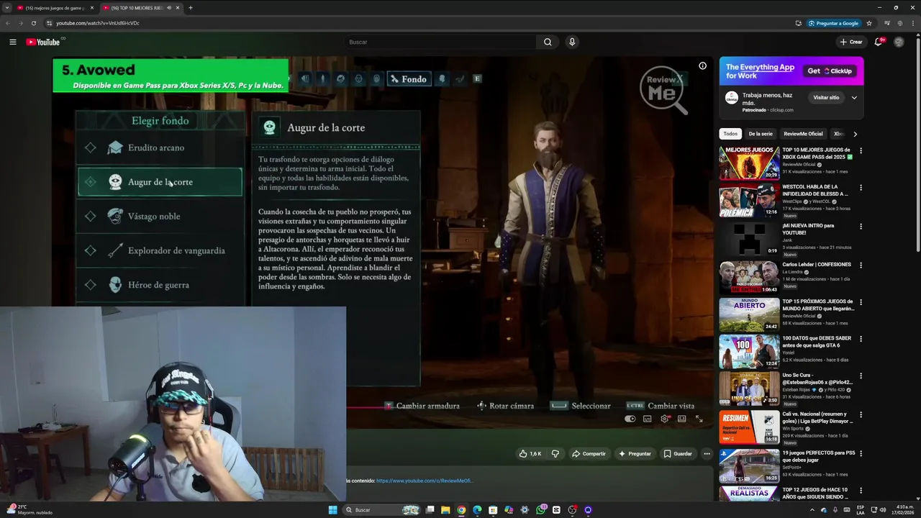
Task: Open 19 juegos perfectos PS5 thumbnail
Action: click(x=749, y=465)
